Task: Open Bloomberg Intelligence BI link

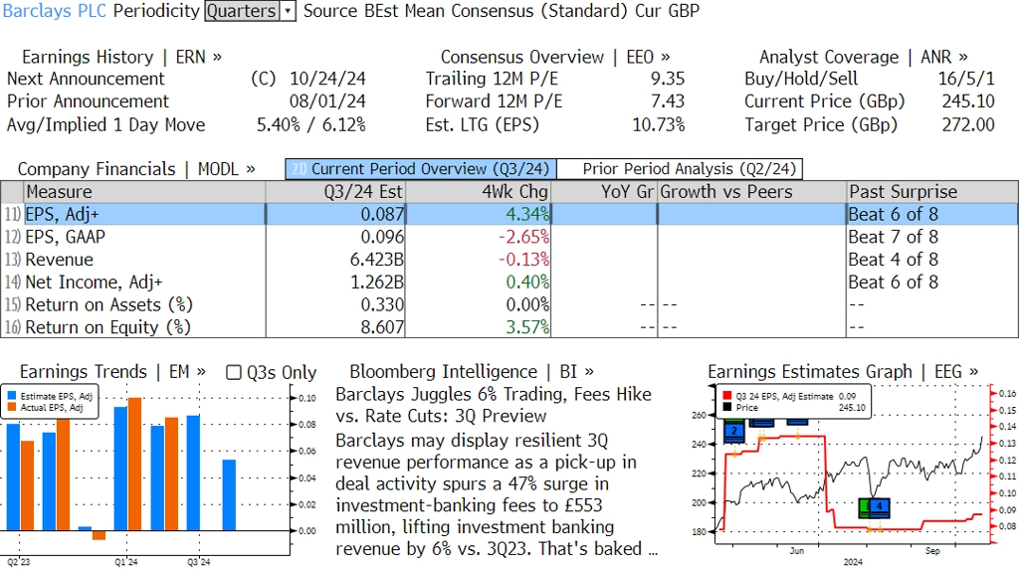Action: [472, 372]
